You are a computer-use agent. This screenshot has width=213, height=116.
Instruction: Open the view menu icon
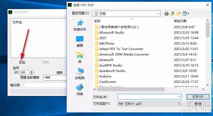click(x=186, y=14)
